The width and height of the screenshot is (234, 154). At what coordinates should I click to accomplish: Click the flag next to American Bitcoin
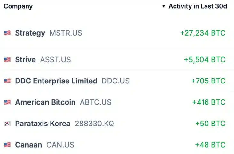(7, 102)
